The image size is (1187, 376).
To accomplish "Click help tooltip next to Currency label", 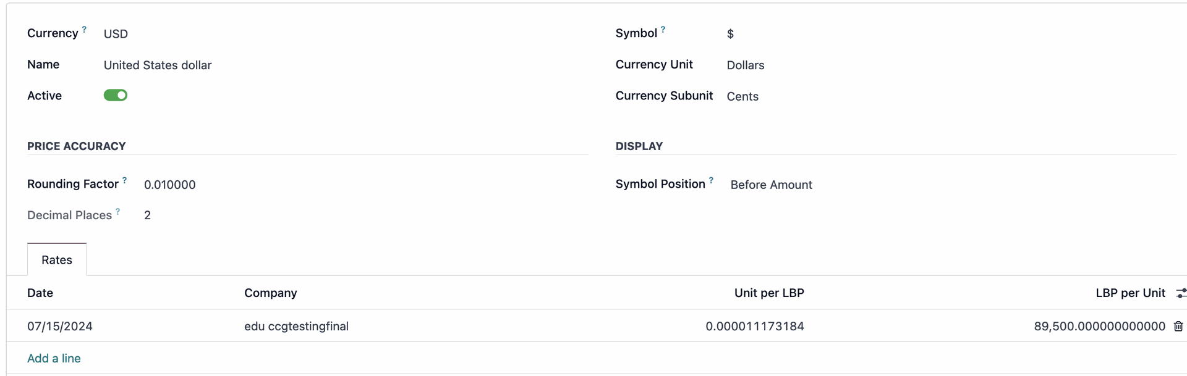I will pyautogui.click(x=84, y=29).
